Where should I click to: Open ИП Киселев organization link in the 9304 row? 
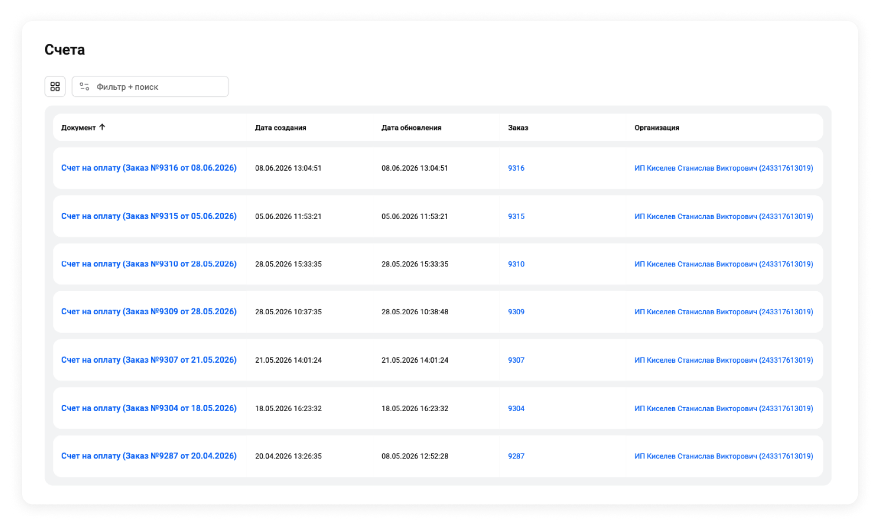[x=724, y=409]
